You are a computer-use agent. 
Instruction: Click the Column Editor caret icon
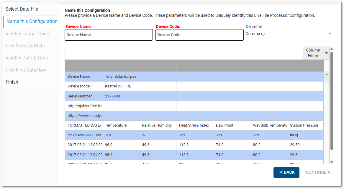326,53
